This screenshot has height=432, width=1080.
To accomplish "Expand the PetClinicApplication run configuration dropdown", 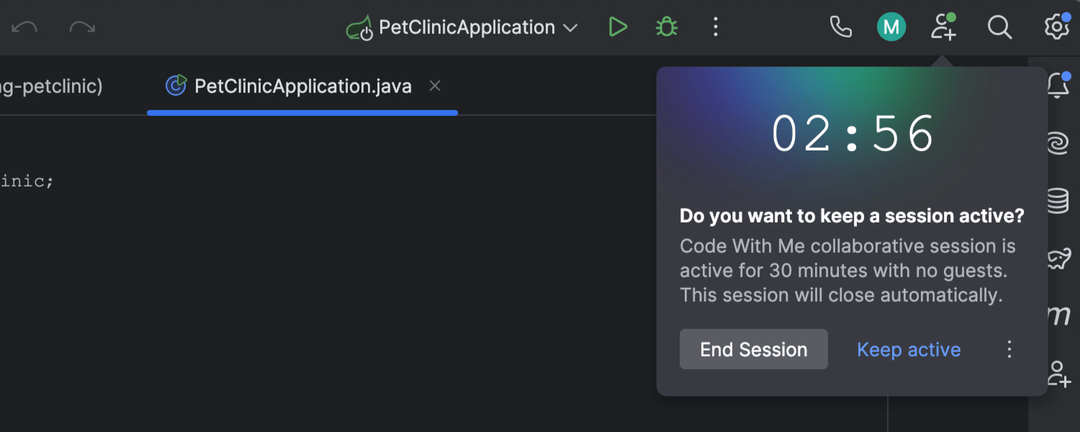I will click(x=570, y=28).
